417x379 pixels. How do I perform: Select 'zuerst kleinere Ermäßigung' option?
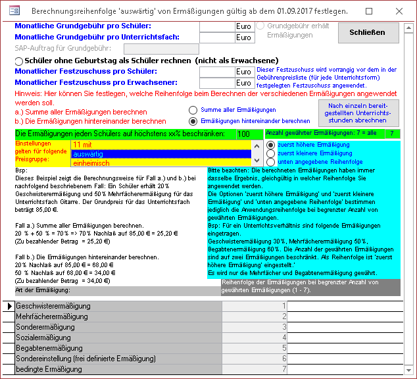tap(270, 153)
